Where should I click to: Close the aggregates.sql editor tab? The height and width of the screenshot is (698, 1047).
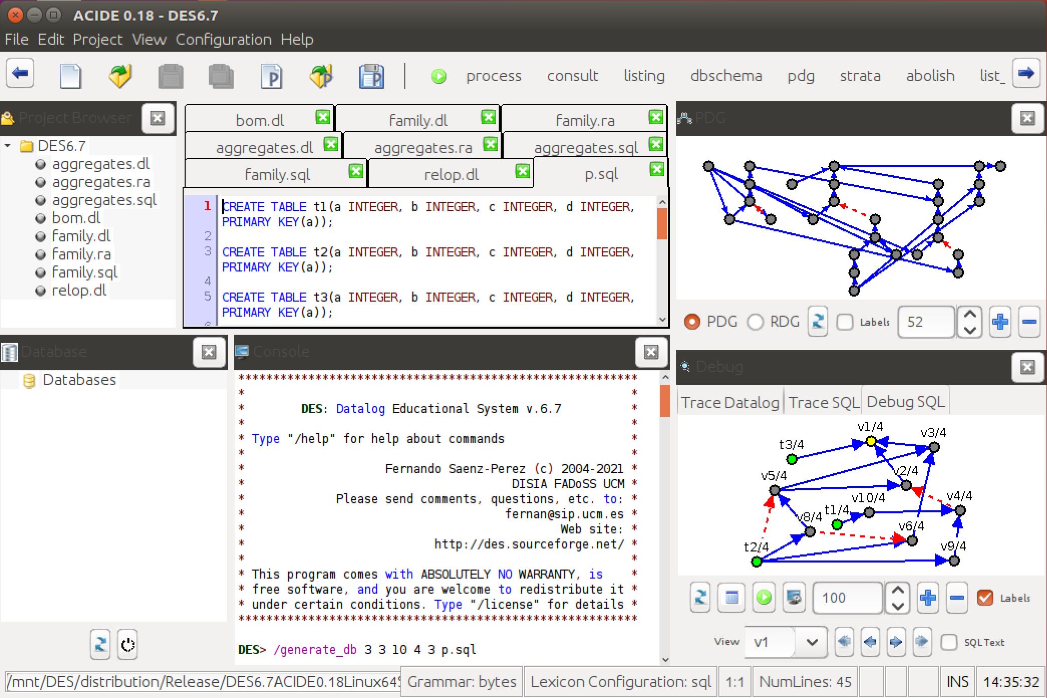coord(656,144)
